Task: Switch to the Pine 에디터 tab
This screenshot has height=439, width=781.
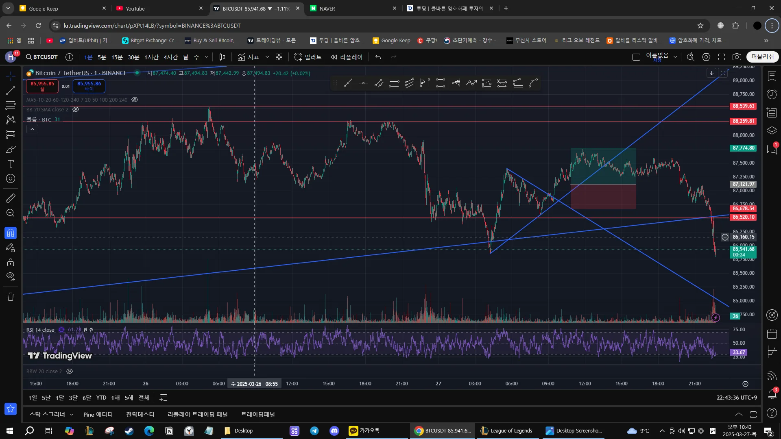Action: click(98, 414)
